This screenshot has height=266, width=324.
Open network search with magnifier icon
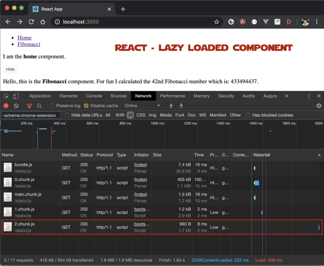(x=39, y=106)
